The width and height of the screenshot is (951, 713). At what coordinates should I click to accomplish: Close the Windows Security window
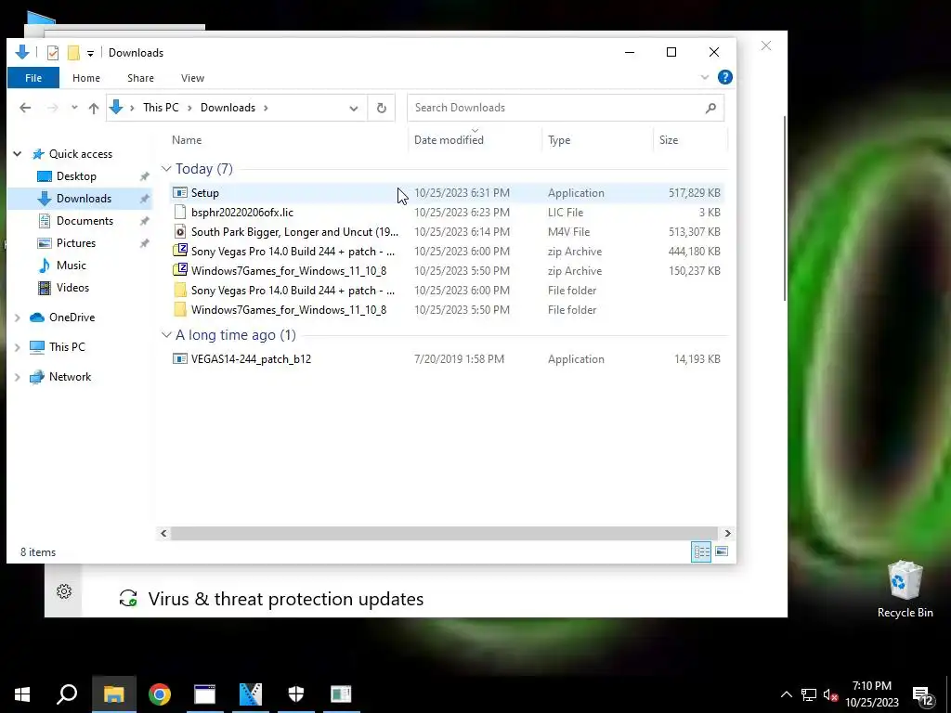(x=766, y=46)
